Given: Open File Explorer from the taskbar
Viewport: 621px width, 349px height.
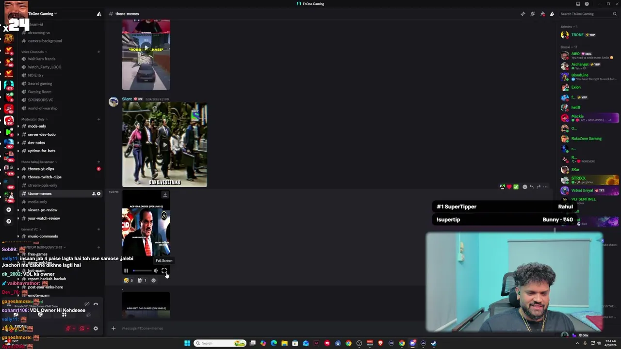Looking at the screenshot, I should click(284, 343).
